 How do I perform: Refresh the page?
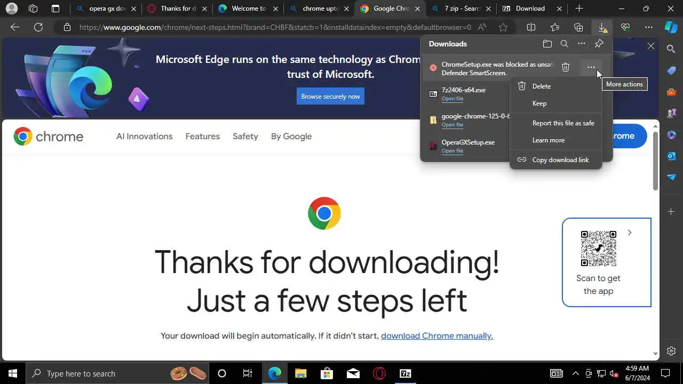[x=38, y=27]
